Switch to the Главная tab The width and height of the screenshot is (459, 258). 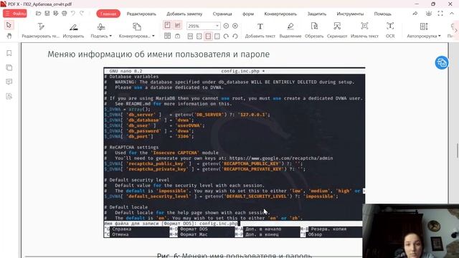(x=108, y=14)
